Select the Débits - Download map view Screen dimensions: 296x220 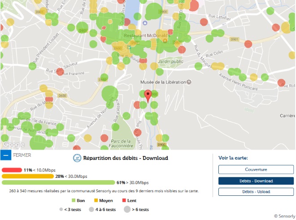(256, 181)
